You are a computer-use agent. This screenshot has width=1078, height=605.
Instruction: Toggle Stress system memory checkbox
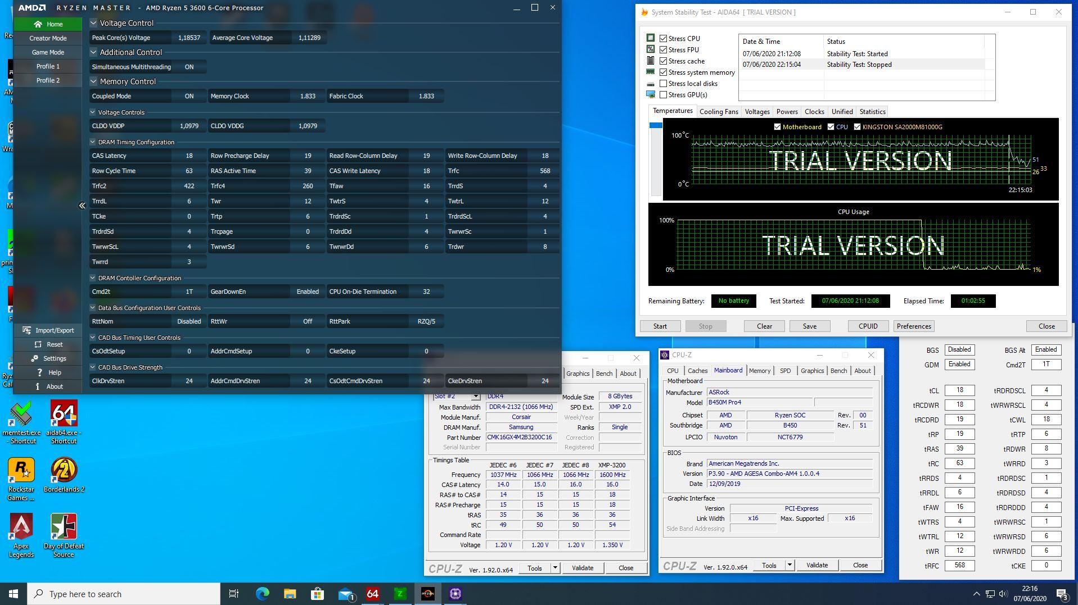pyautogui.click(x=664, y=72)
